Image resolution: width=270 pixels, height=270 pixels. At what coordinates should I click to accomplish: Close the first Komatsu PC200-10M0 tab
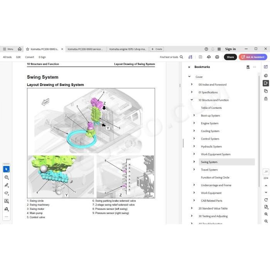coord(62,49)
